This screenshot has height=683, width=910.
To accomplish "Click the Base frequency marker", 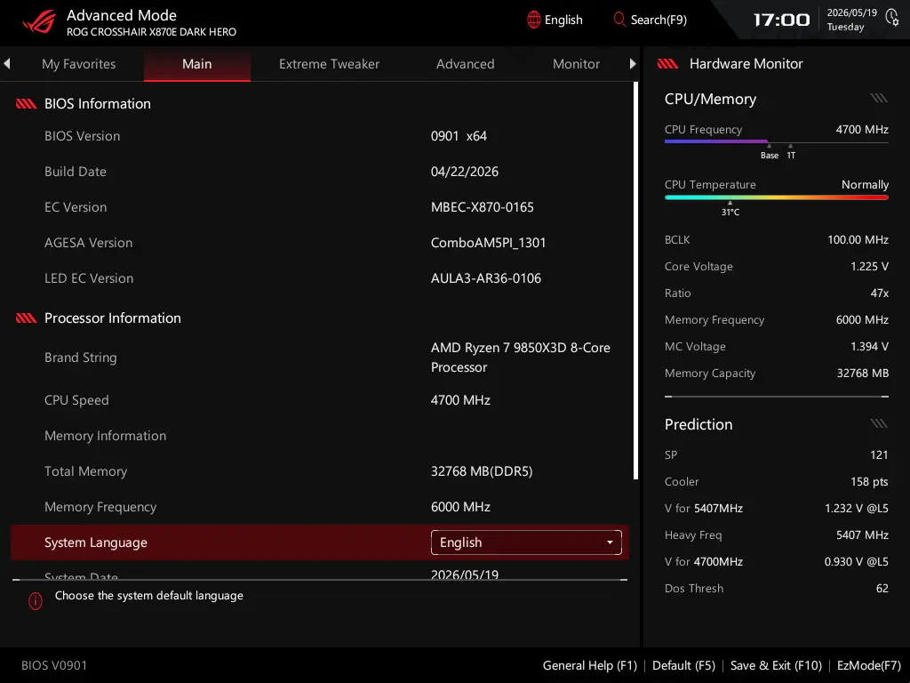I will click(x=770, y=153).
